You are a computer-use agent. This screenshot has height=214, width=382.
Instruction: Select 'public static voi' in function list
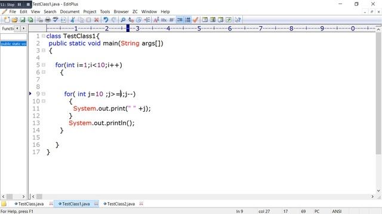coord(14,43)
